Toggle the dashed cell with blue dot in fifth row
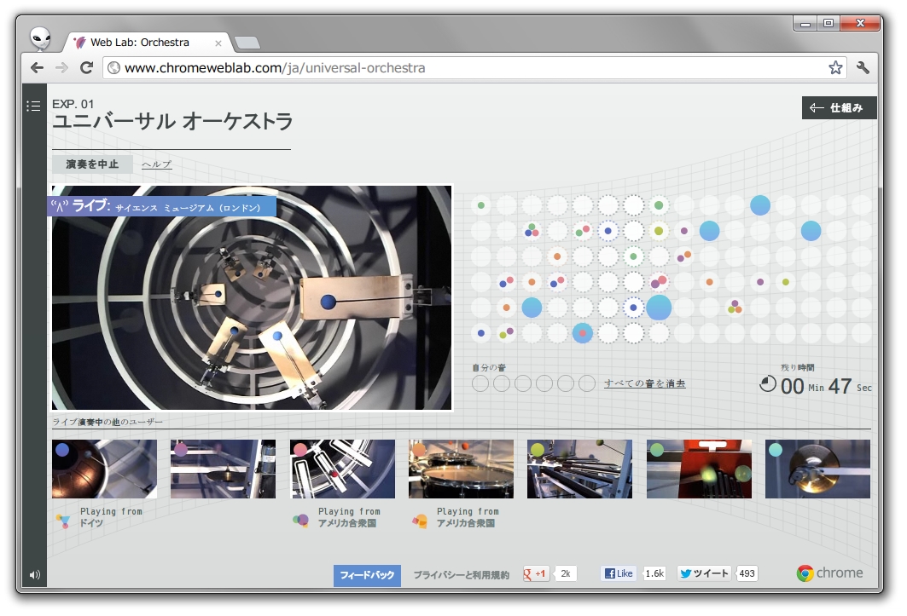This screenshot has width=907, height=616. tap(633, 308)
